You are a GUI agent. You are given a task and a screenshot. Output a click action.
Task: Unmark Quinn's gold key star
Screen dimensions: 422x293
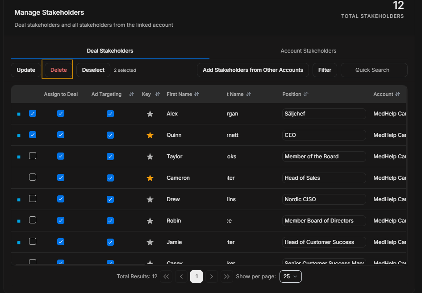click(x=150, y=135)
